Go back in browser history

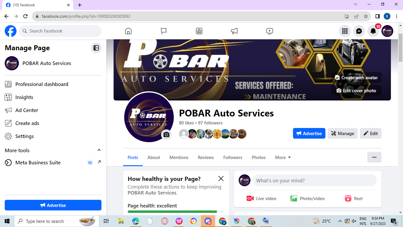point(6,16)
